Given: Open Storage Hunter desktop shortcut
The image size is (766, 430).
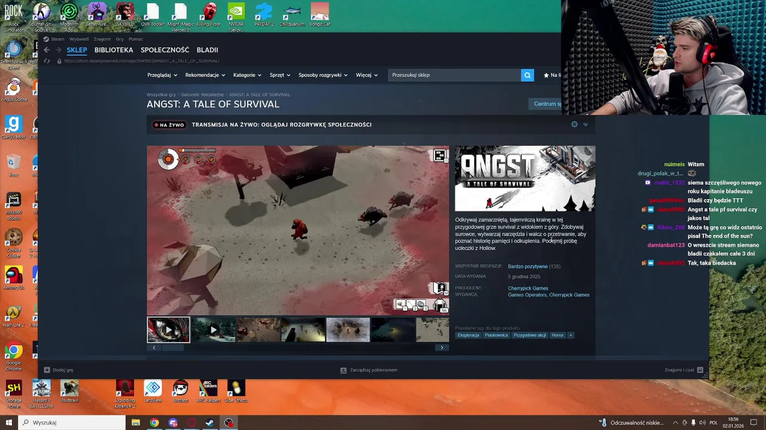Looking at the screenshot, I should [14, 394].
